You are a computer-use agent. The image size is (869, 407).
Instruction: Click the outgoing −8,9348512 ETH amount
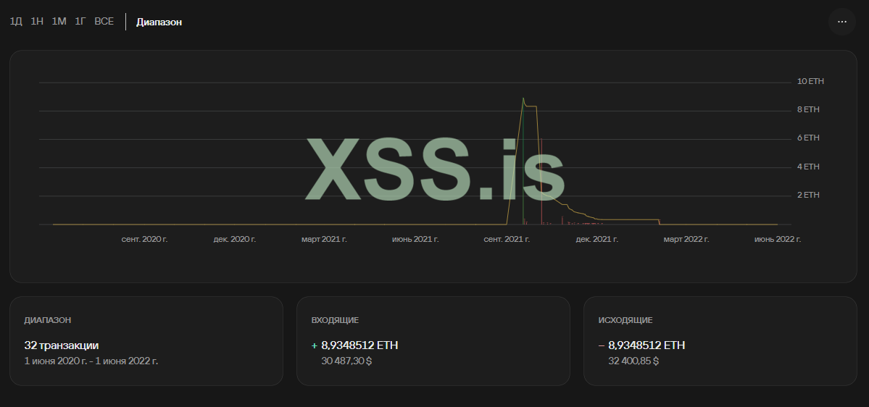click(641, 345)
